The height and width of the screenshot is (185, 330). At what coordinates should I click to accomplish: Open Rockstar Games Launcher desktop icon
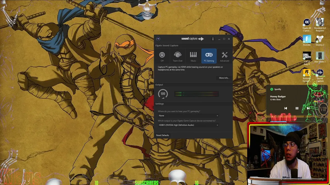pyautogui.click(x=307, y=76)
